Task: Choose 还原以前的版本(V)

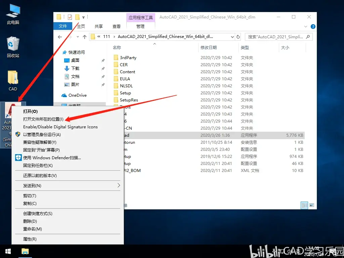Action: [68, 175]
